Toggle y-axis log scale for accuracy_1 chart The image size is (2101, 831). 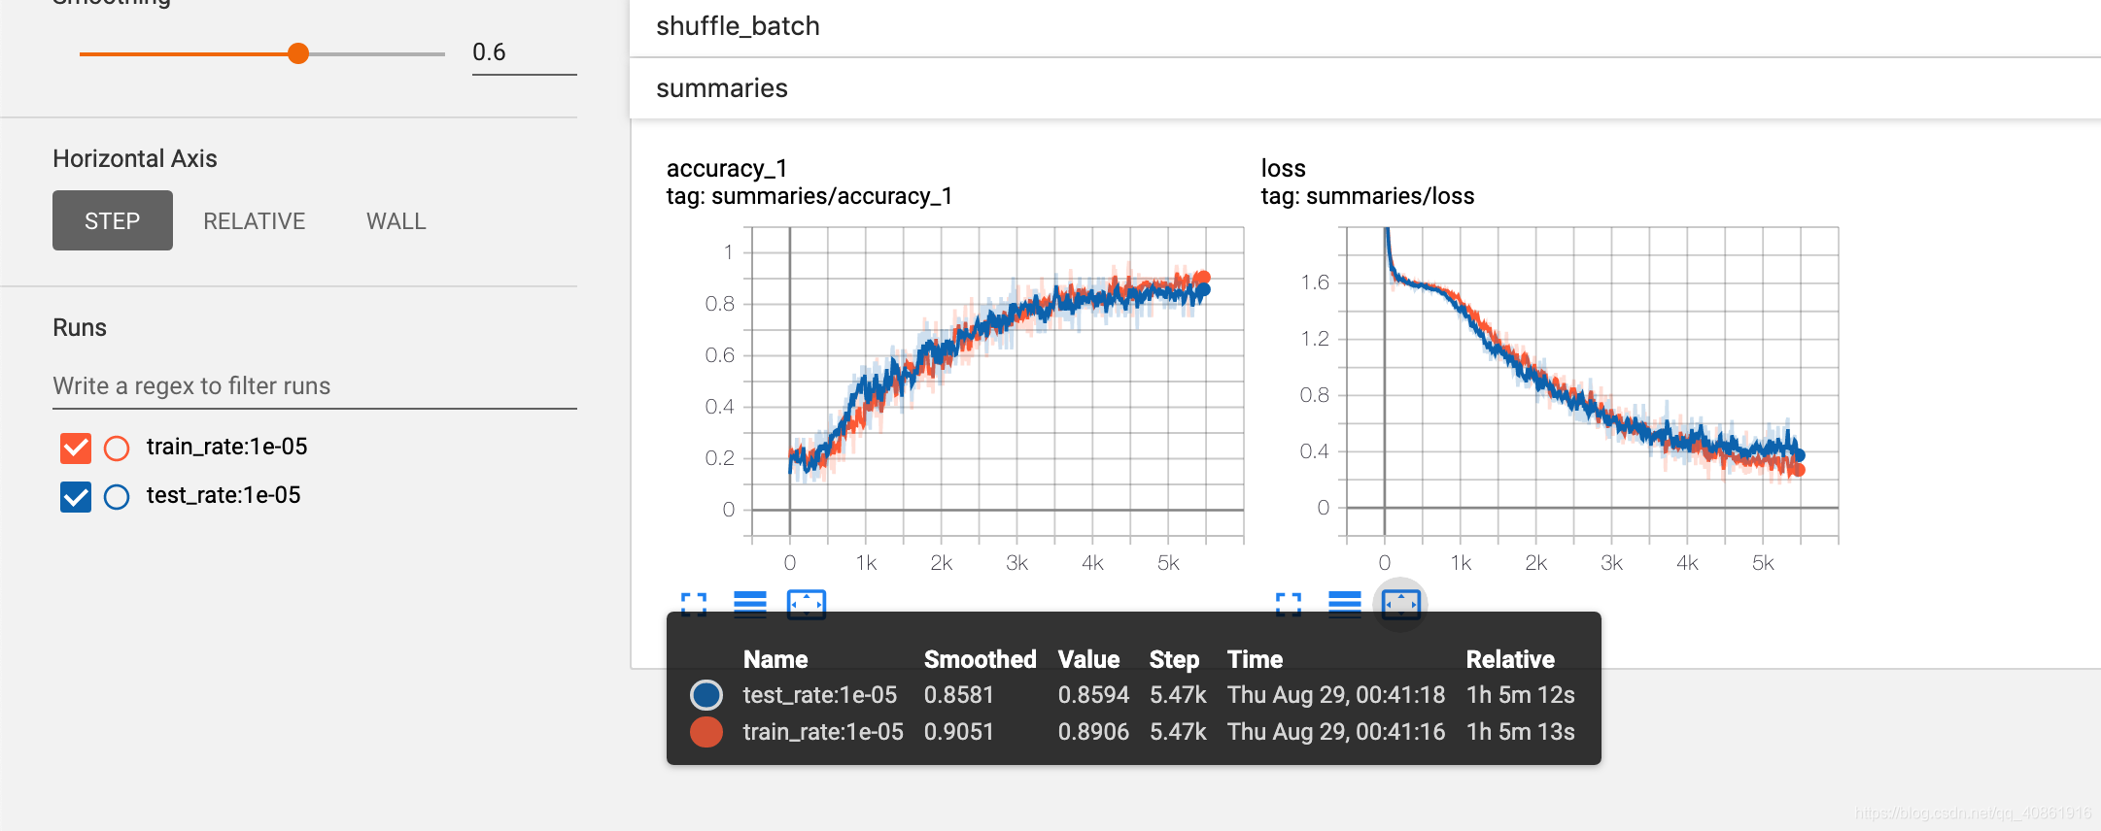point(750,605)
